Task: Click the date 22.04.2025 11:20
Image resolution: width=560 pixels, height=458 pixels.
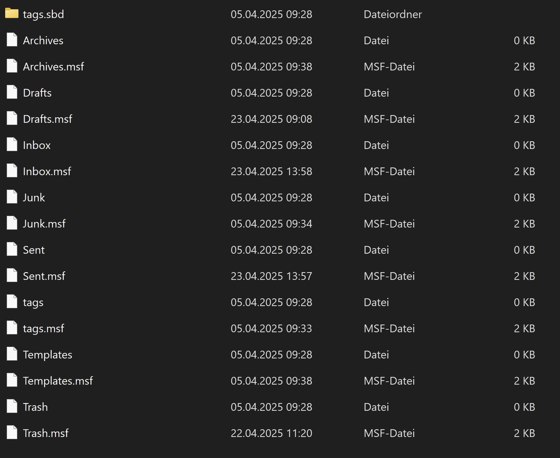Action: (x=271, y=433)
